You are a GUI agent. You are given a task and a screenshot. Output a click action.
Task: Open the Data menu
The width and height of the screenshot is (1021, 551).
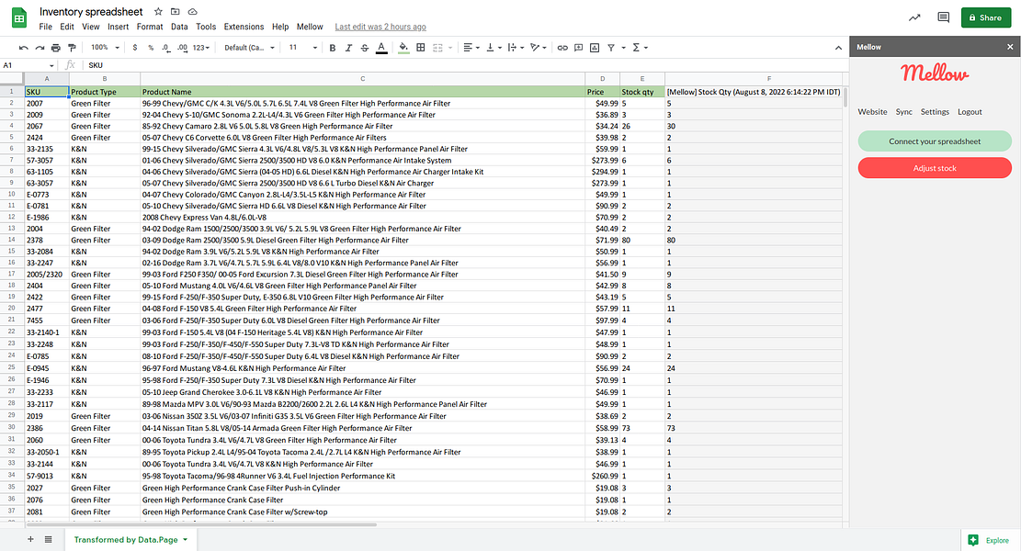coord(179,27)
